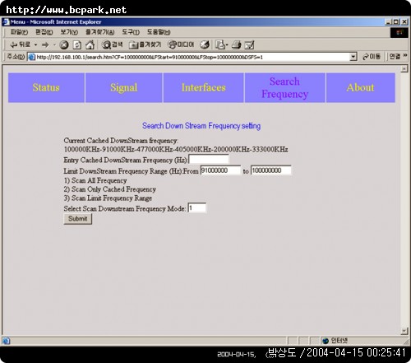Click the Windows throbber logo
Screen dimensions: 411x363
click(x=399, y=32)
